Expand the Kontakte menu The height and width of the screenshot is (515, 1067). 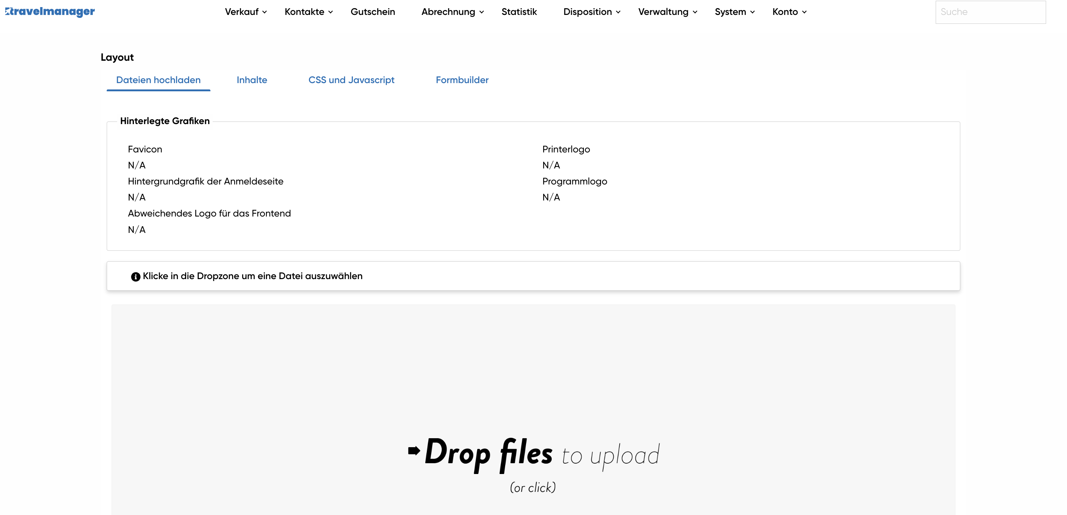309,12
